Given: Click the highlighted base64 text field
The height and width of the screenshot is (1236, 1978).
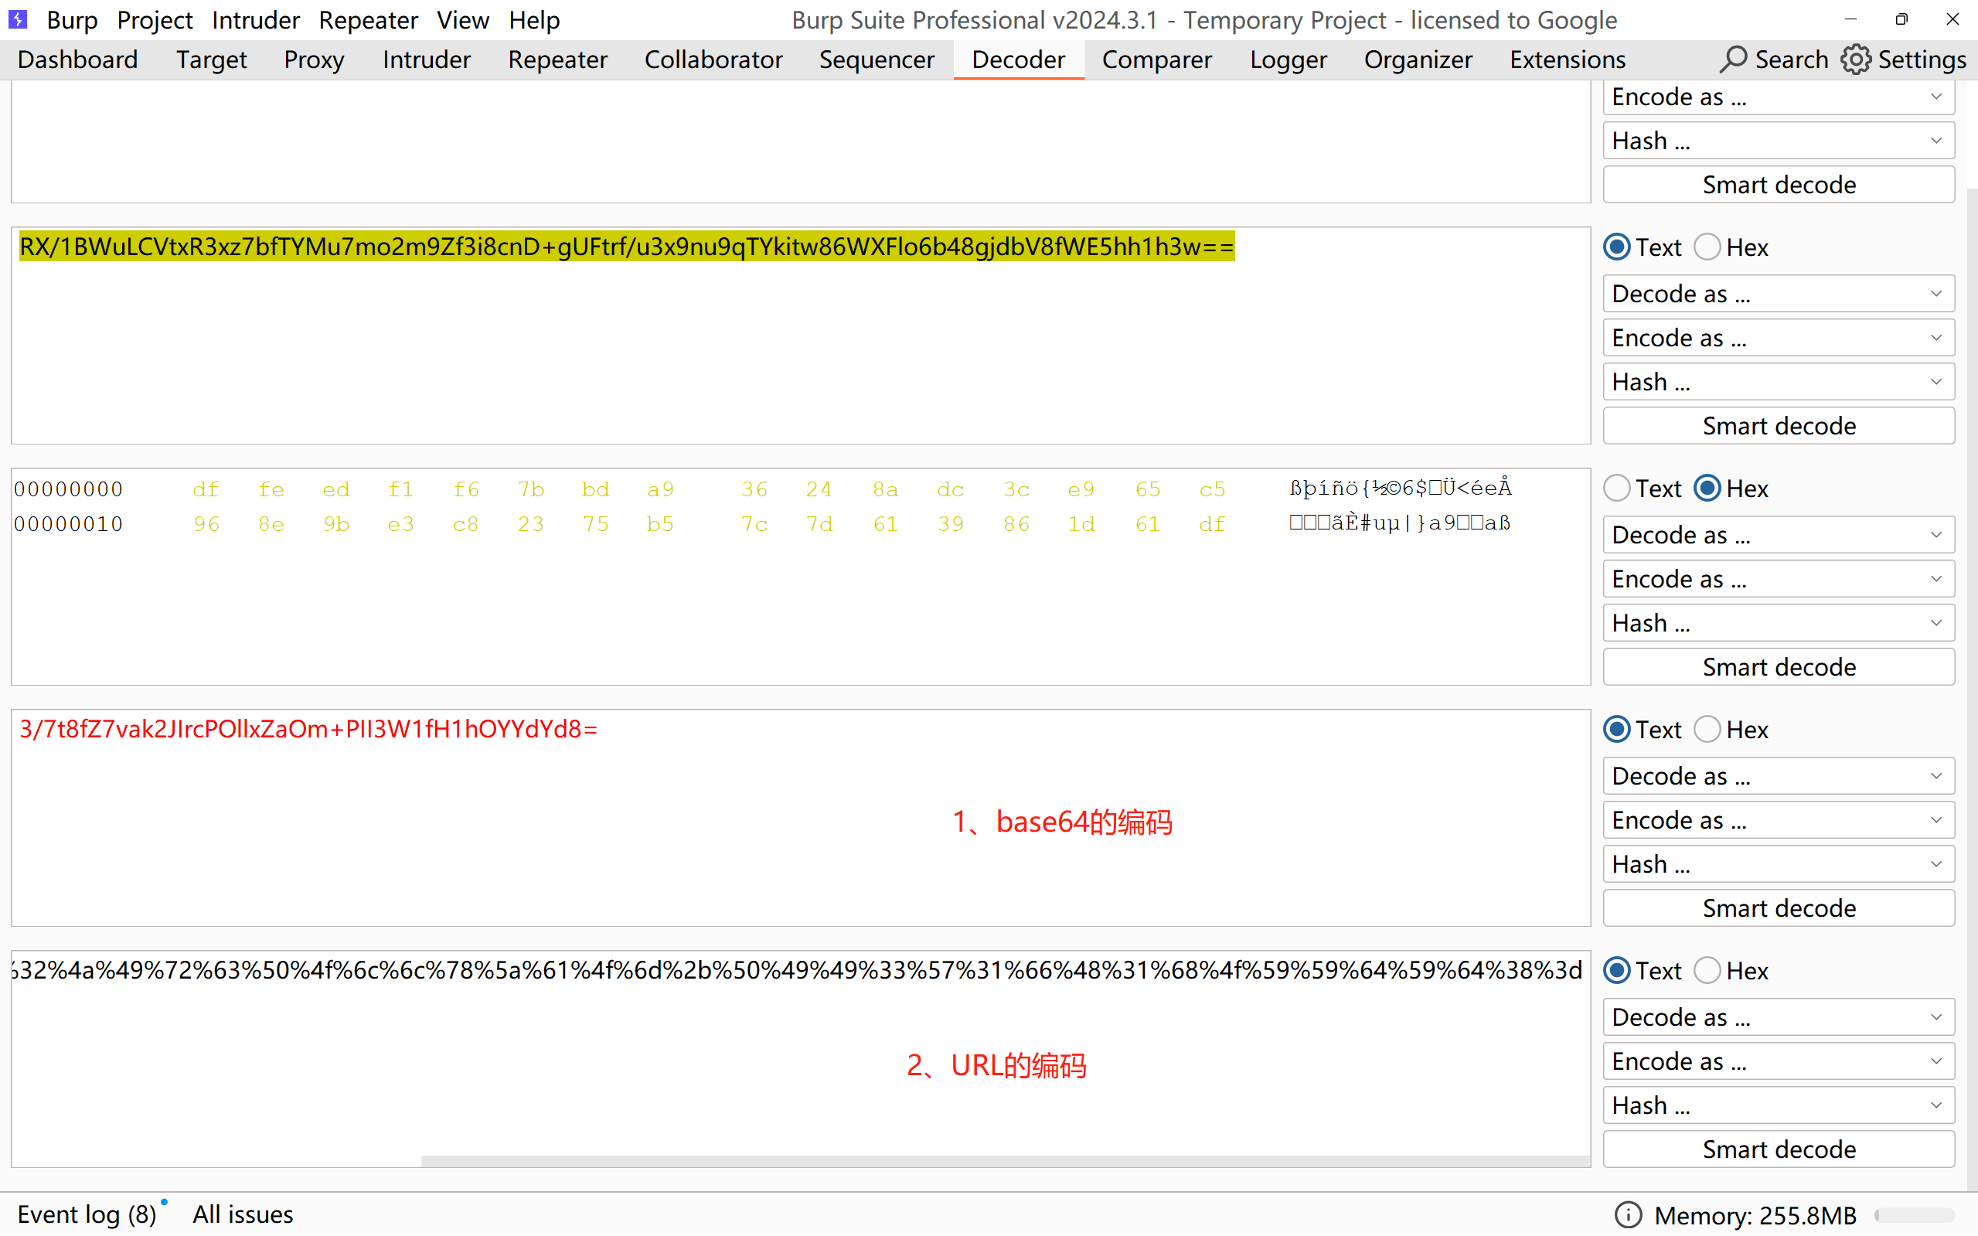Looking at the screenshot, I should (x=626, y=247).
